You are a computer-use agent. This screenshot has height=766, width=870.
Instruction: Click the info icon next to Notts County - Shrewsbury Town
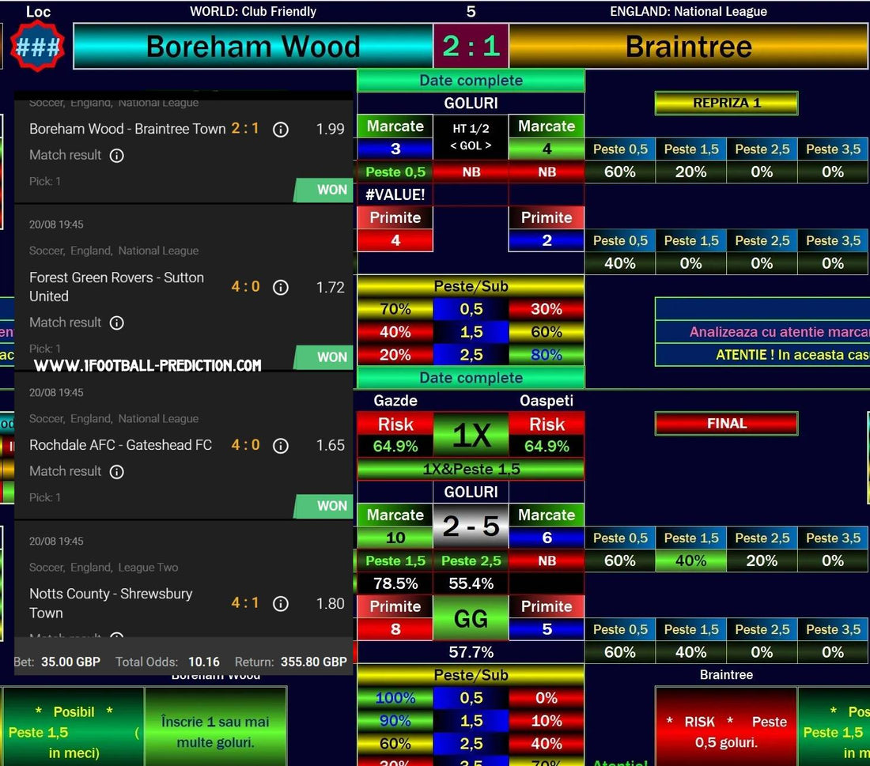[x=281, y=603]
